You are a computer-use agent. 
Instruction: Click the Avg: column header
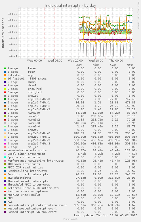(113, 65)
